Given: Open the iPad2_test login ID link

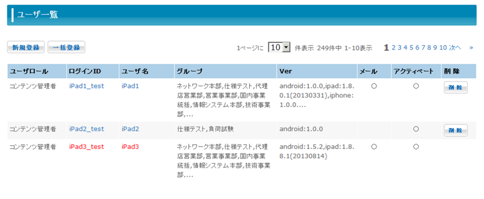Looking at the screenshot, I should pyautogui.click(x=86, y=129).
